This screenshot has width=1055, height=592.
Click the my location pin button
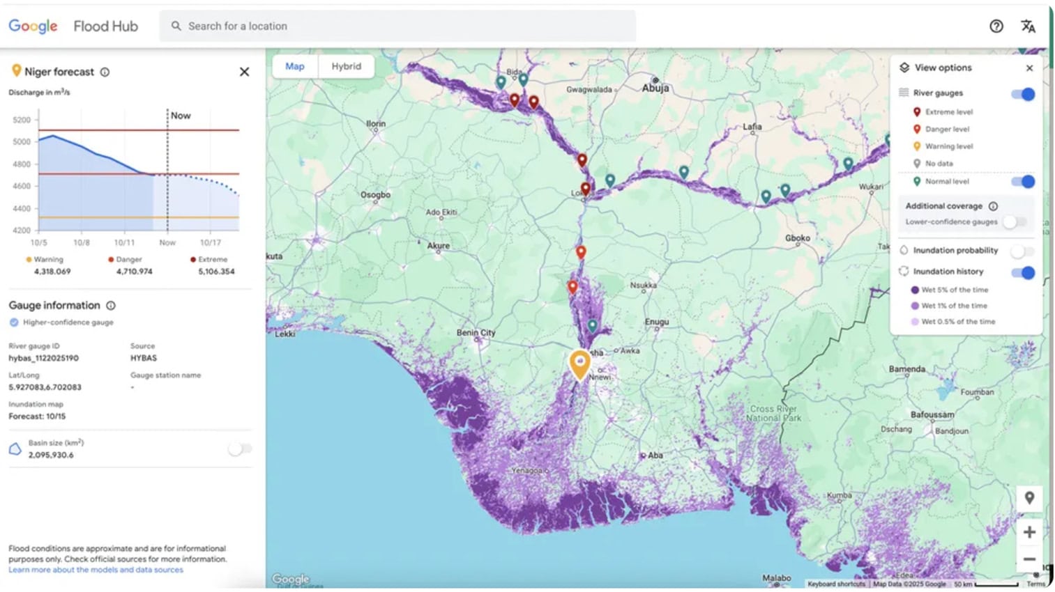1029,499
